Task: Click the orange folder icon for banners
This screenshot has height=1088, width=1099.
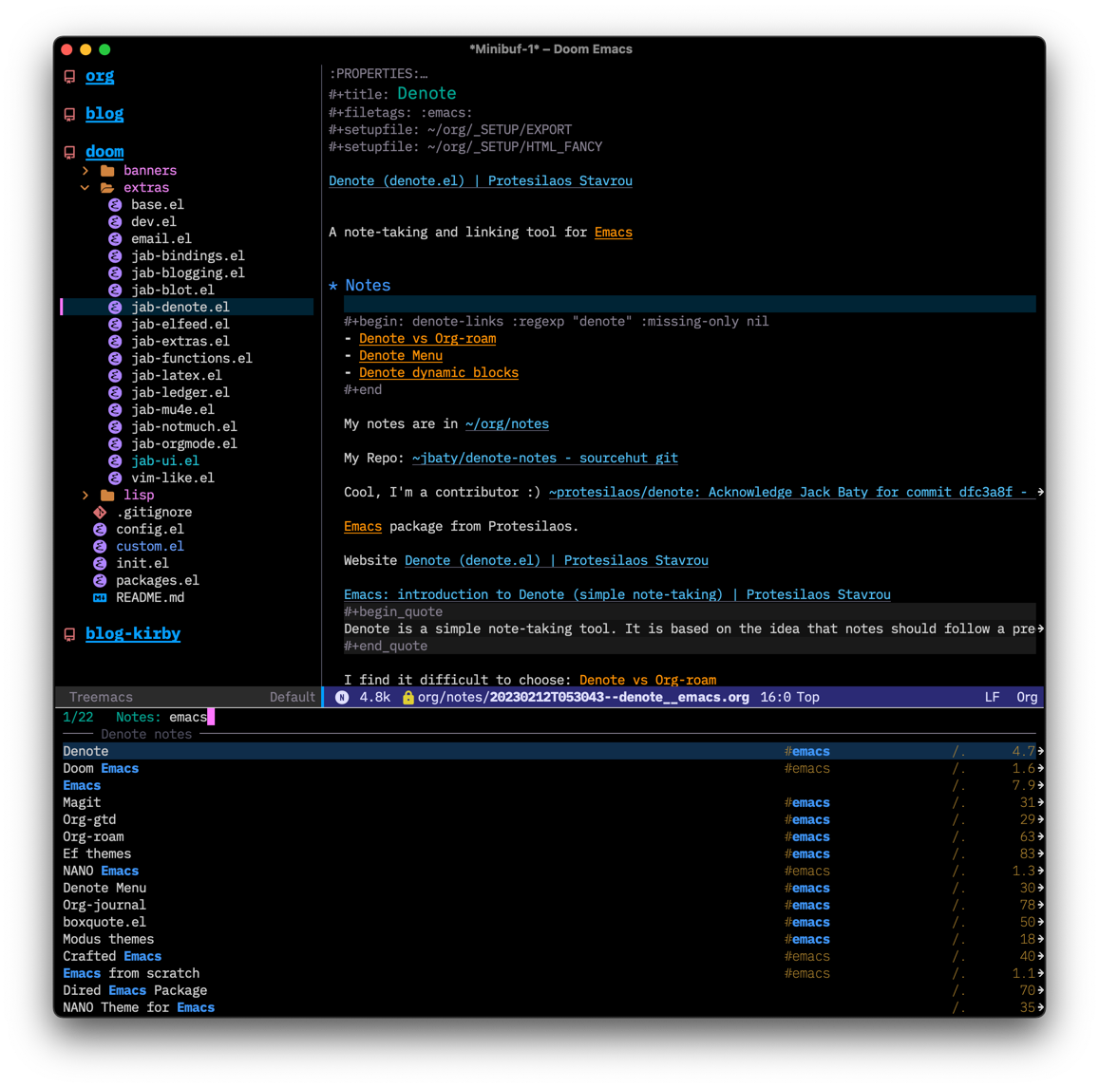Action: (107, 170)
